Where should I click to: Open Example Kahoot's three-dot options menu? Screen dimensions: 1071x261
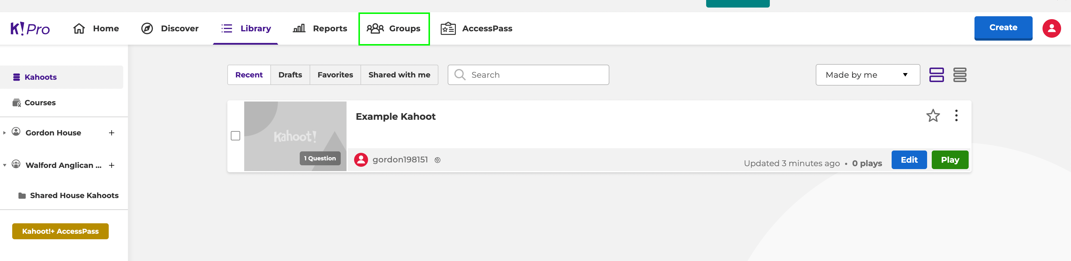click(x=956, y=116)
